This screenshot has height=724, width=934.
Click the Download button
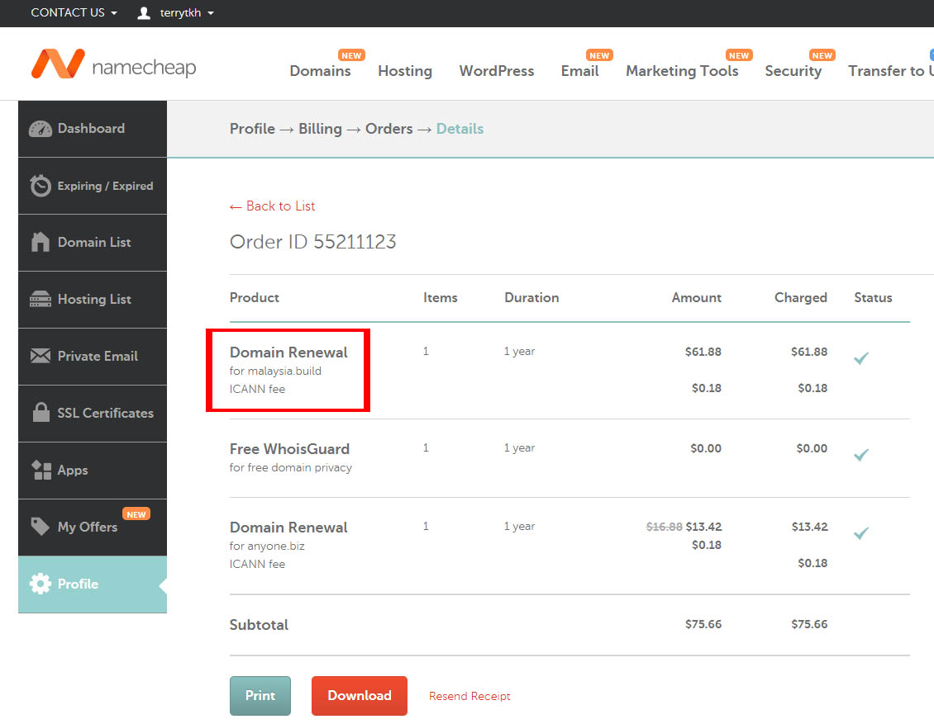360,695
